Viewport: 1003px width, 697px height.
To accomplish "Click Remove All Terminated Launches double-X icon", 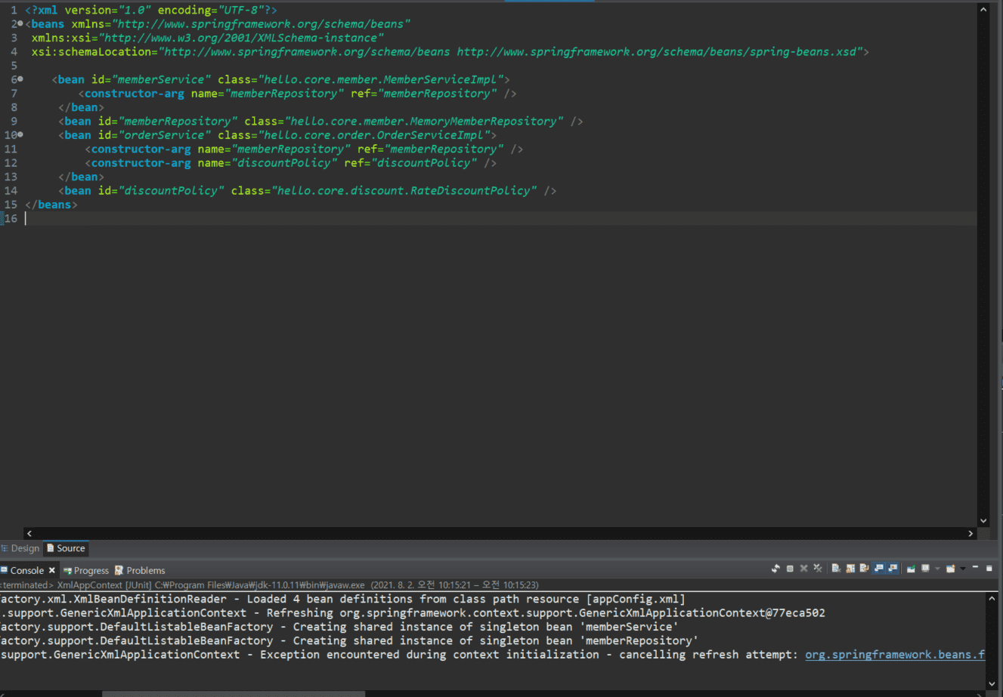I will pyautogui.click(x=817, y=569).
